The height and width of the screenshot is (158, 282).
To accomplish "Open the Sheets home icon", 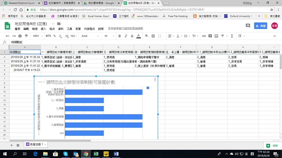I will [7, 26].
